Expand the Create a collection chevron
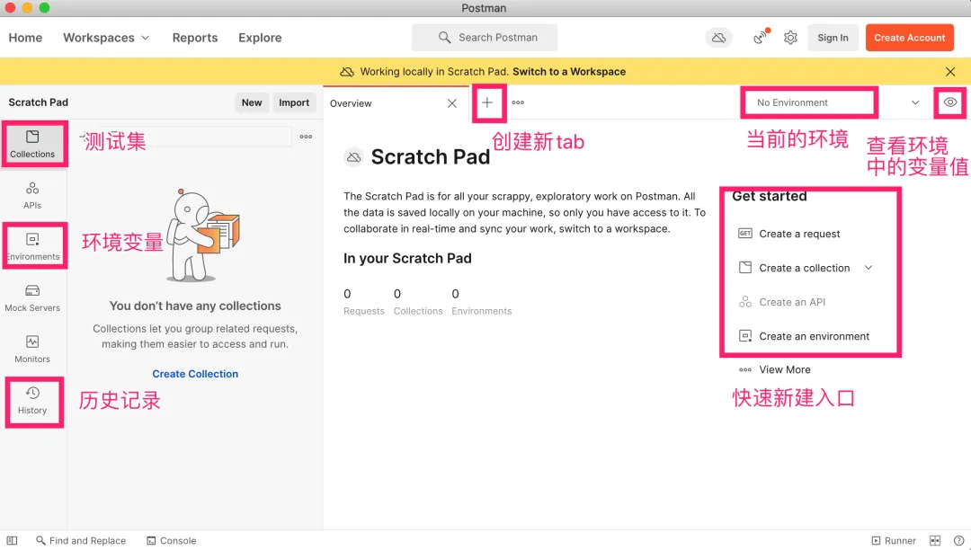The image size is (971, 550). pos(869,267)
